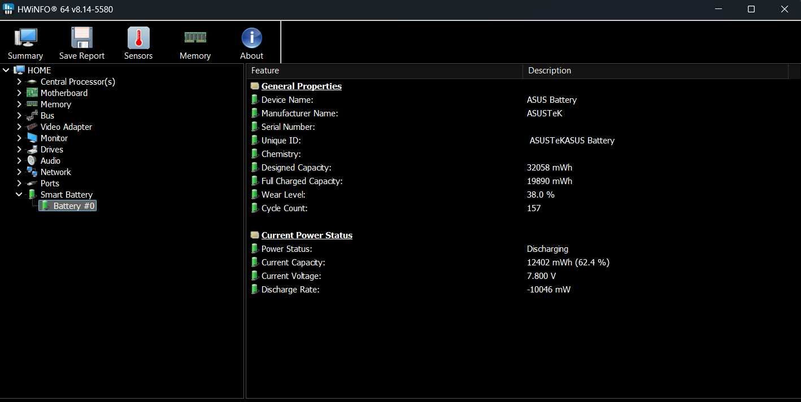
Task: Click the Bus tree node icon
Action: coord(32,115)
